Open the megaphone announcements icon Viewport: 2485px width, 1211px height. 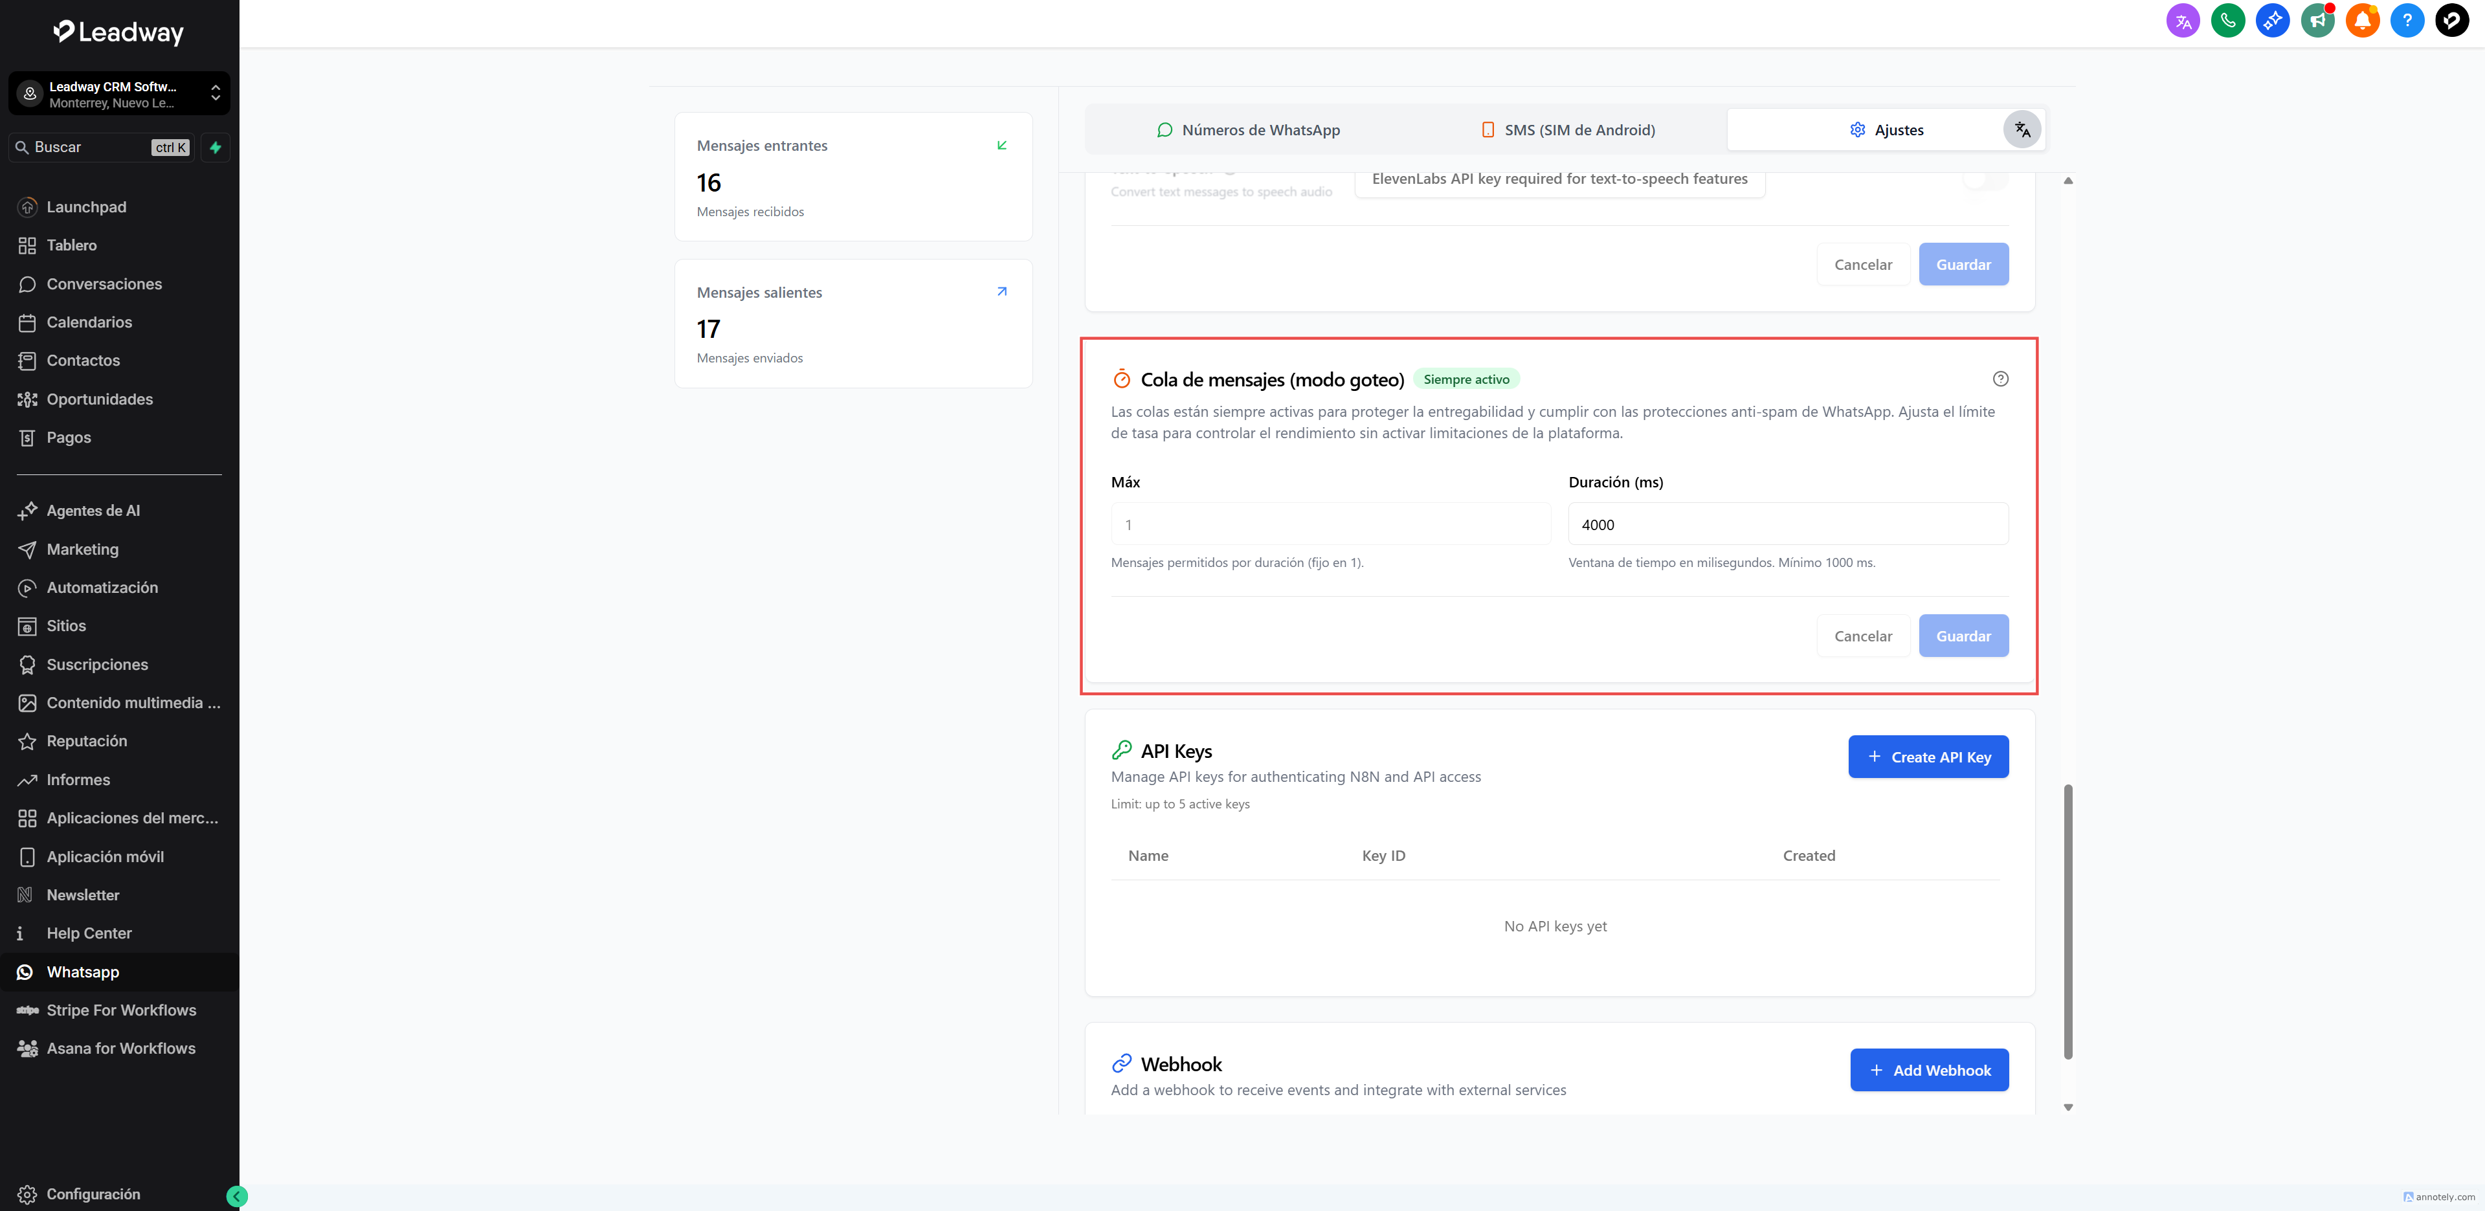[2317, 20]
